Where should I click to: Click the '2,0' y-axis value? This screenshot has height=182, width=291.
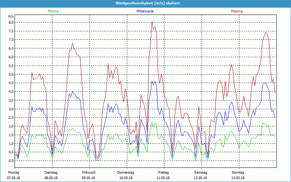pyautogui.click(x=11, y=126)
